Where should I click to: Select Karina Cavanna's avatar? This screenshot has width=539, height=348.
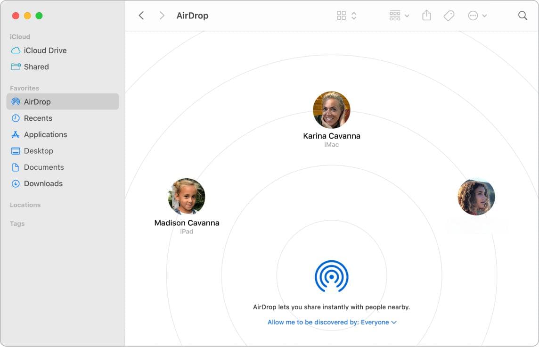coord(331,110)
